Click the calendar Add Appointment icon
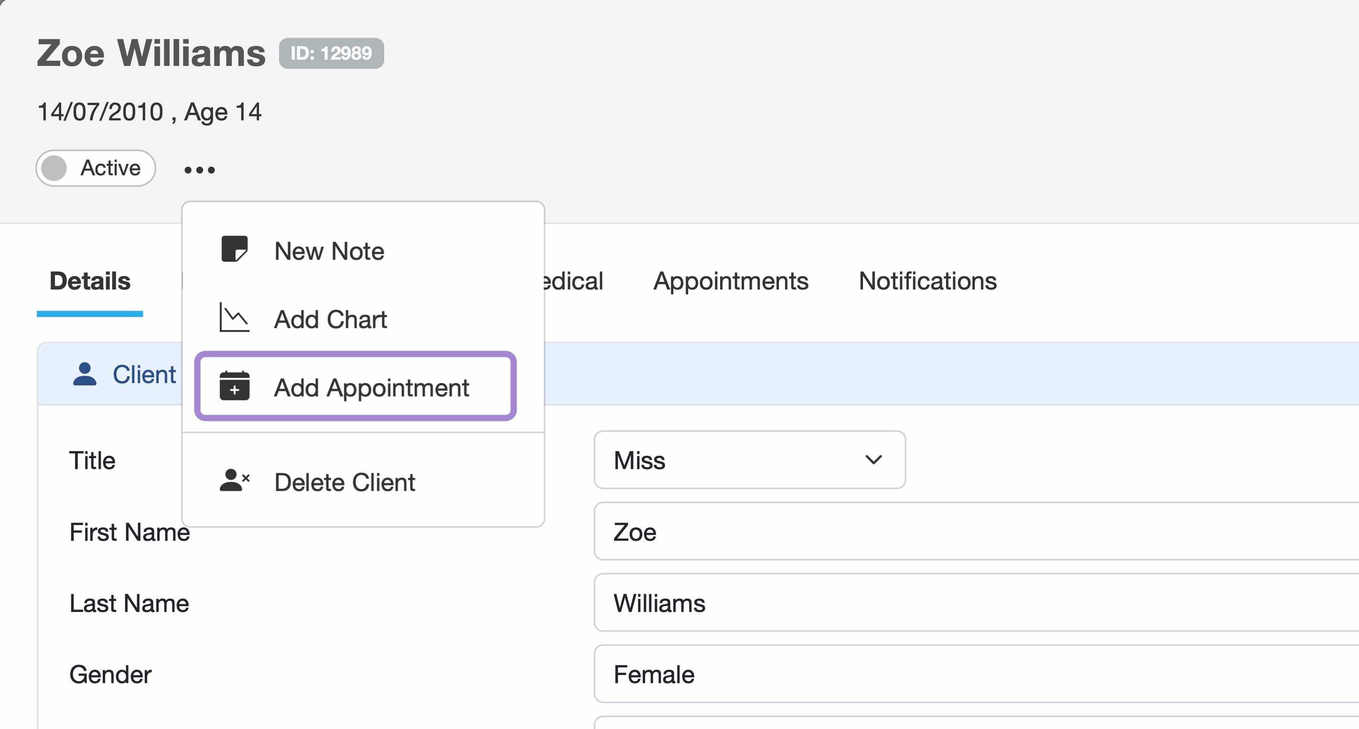 234,387
